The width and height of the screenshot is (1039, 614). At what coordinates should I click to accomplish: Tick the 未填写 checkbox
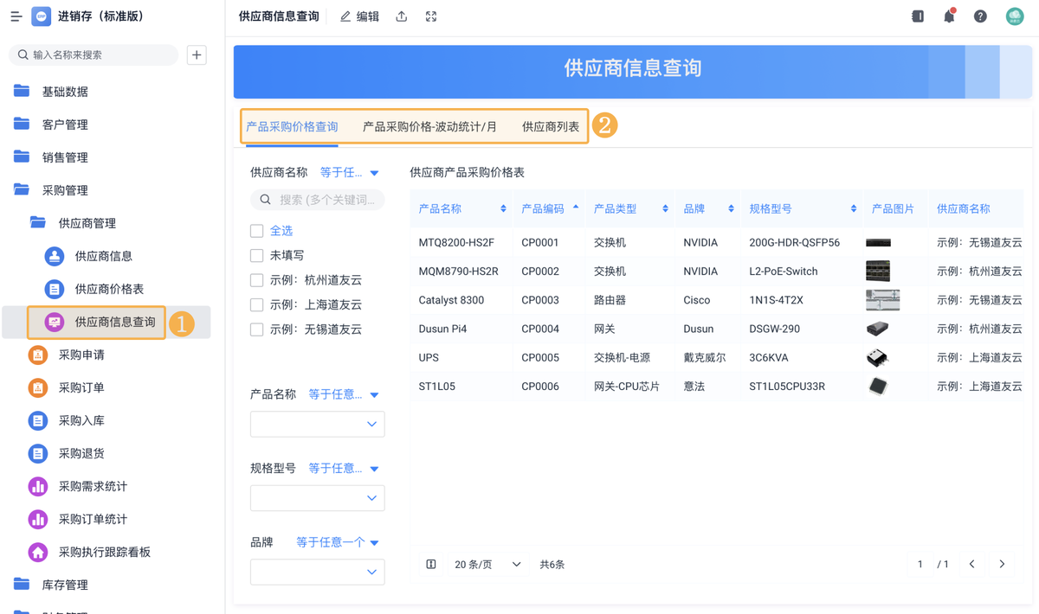click(256, 256)
